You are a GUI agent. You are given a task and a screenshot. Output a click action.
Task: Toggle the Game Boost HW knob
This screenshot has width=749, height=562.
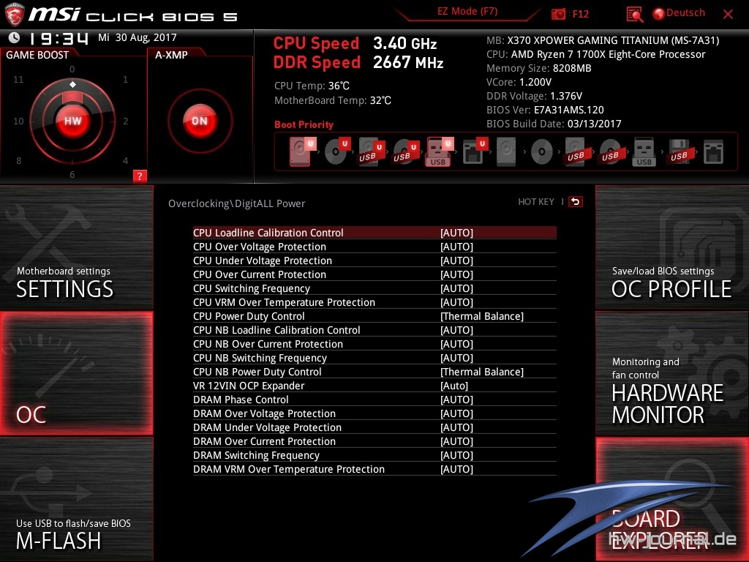pos(72,121)
